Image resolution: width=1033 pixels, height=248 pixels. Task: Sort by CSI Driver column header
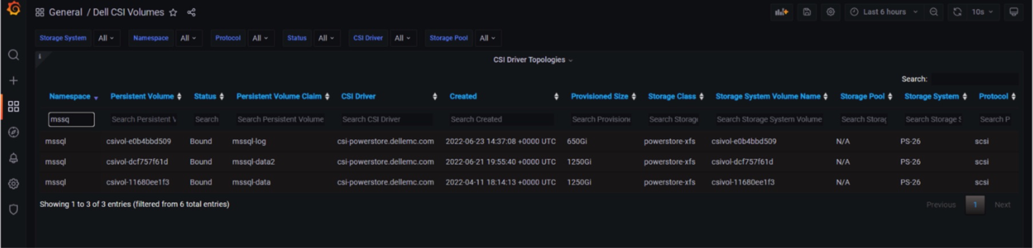389,97
